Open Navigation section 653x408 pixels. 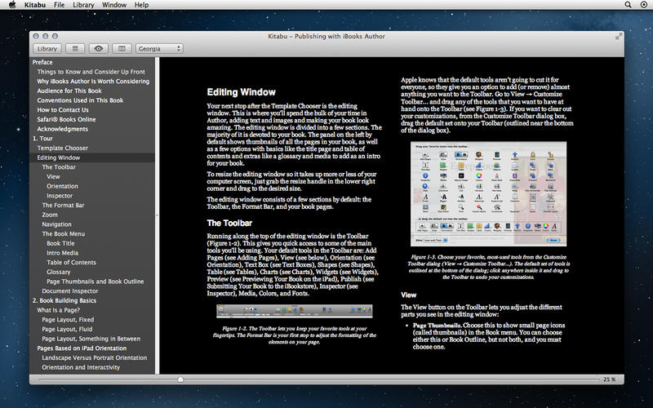[56, 224]
